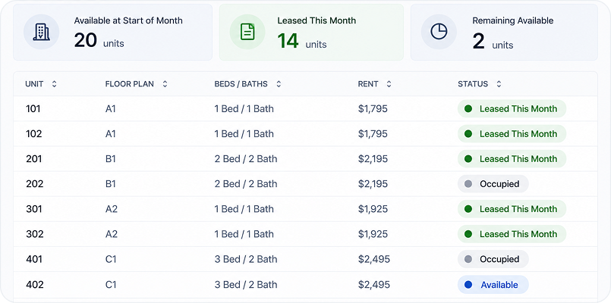
Task: Click "3 Bed / 2 Bath" in unit 402 row
Action: 246,285
